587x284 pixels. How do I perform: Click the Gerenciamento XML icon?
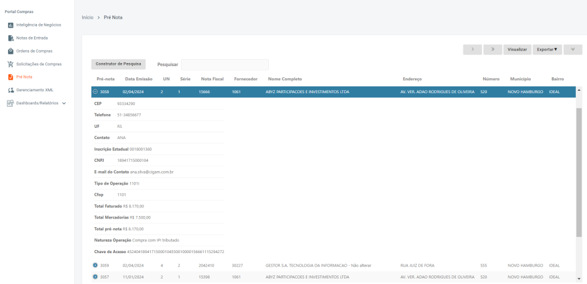(x=11, y=90)
